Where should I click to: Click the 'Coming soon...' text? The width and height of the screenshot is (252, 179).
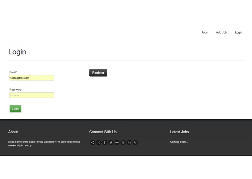point(179,142)
